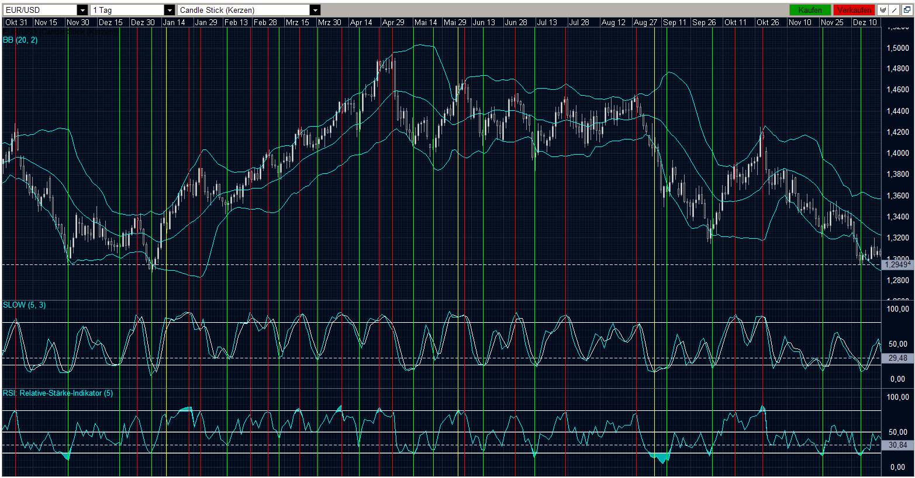Click the current price tag 1,2949
This screenshot has width=915, height=478.
897,264
